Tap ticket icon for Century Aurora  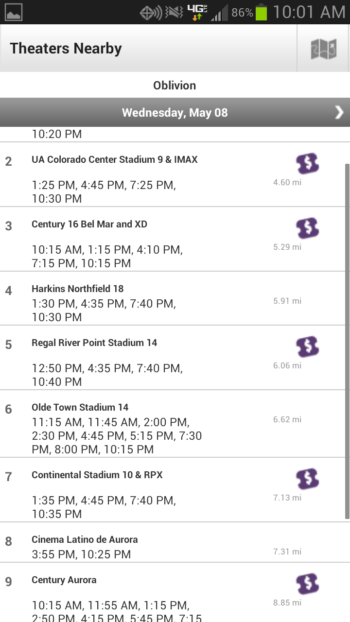pos(307,584)
